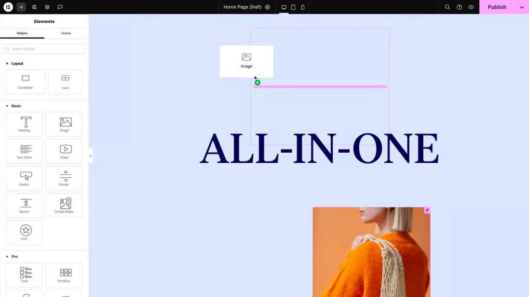Open page settings gear icon
The height and width of the screenshot is (297, 529).
pos(268,7)
